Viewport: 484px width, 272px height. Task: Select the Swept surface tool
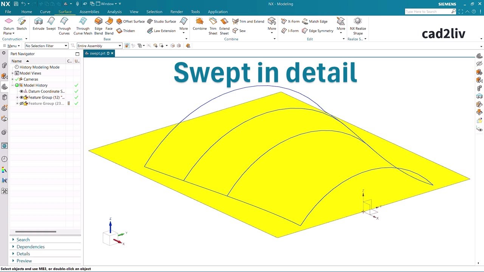[x=51, y=25]
